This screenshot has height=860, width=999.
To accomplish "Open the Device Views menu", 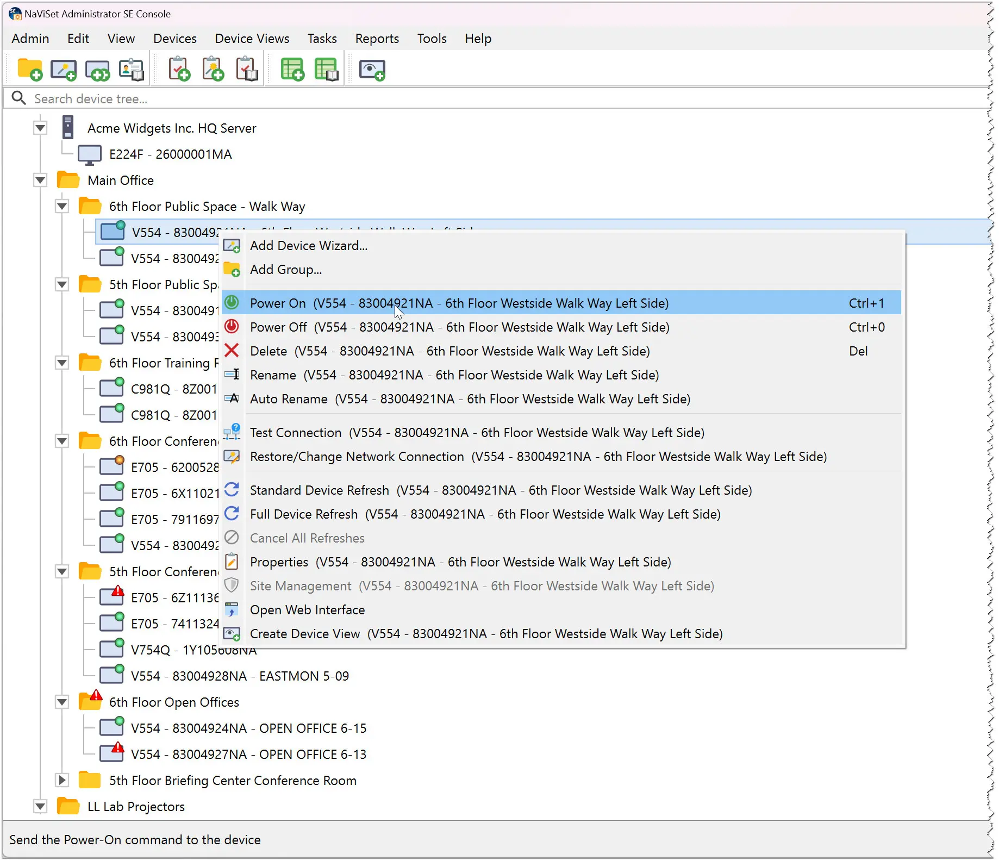I will (x=252, y=39).
